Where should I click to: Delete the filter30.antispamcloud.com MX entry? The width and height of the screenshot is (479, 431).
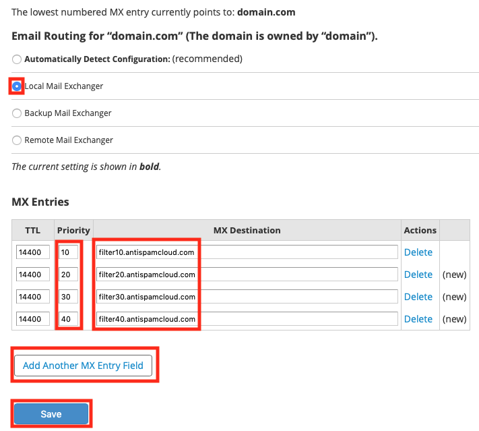[x=418, y=297]
